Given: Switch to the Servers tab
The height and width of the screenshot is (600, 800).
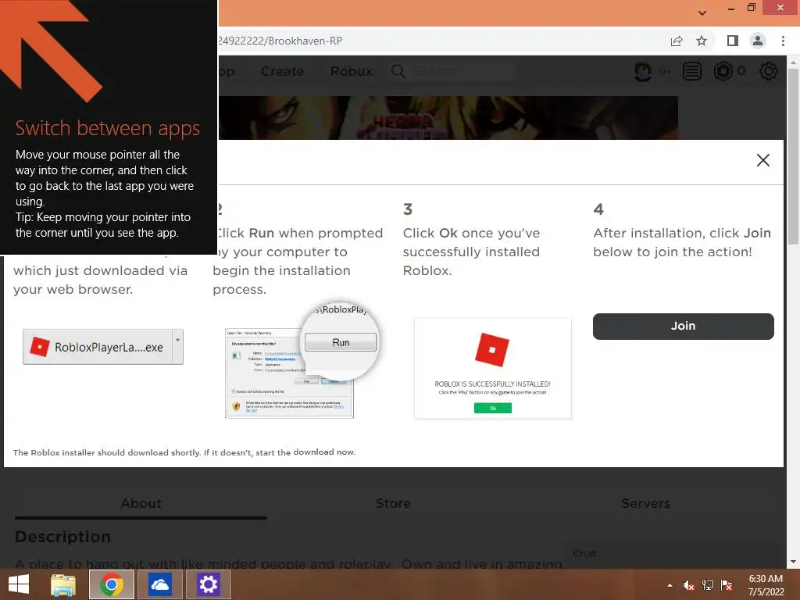Looking at the screenshot, I should pyautogui.click(x=645, y=504).
